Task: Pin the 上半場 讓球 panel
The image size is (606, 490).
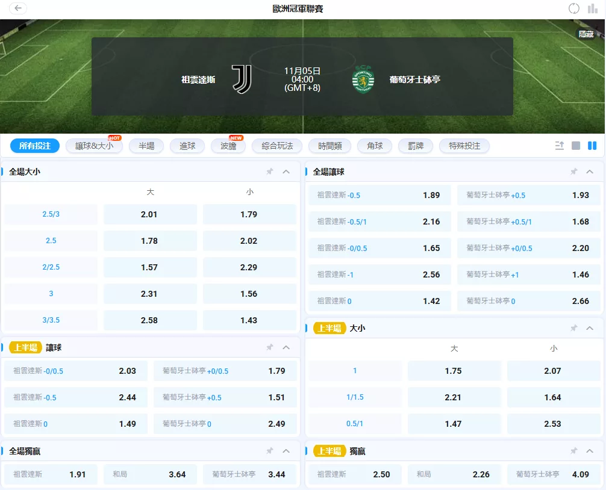Action: point(269,347)
